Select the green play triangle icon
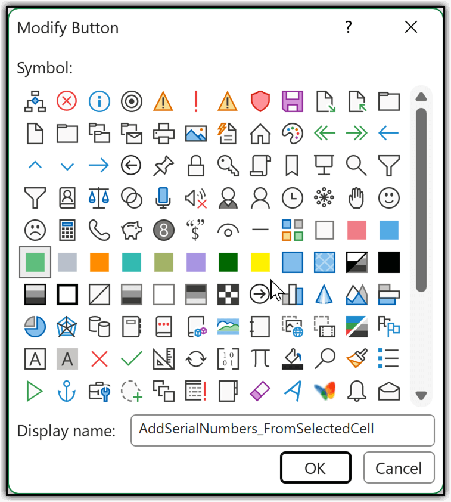This screenshot has width=451, height=502. [35, 391]
